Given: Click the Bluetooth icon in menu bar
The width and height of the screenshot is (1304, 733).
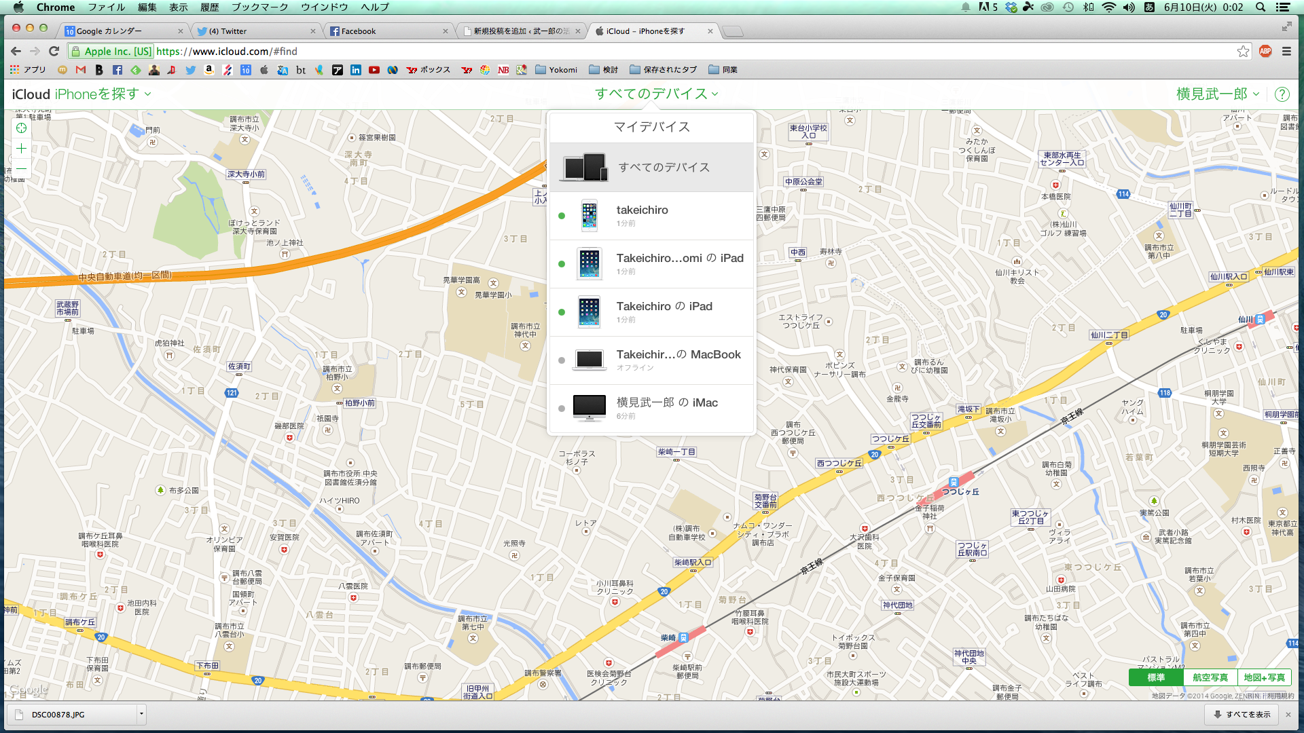Looking at the screenshot, I should click(1089, 7).
